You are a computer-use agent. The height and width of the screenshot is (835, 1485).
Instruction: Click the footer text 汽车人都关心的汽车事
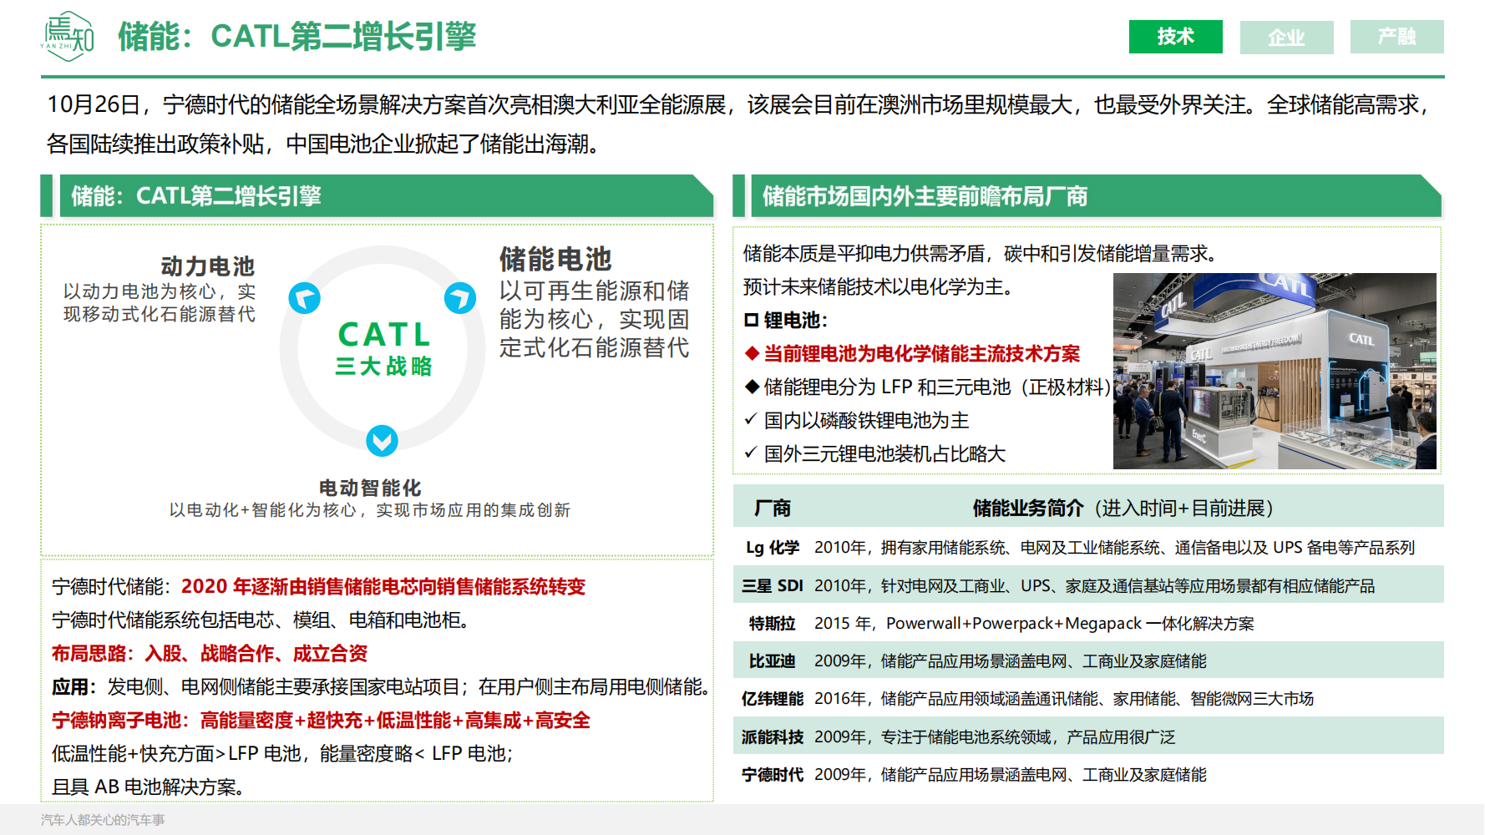pyautogui.click(x=103, y=820)
